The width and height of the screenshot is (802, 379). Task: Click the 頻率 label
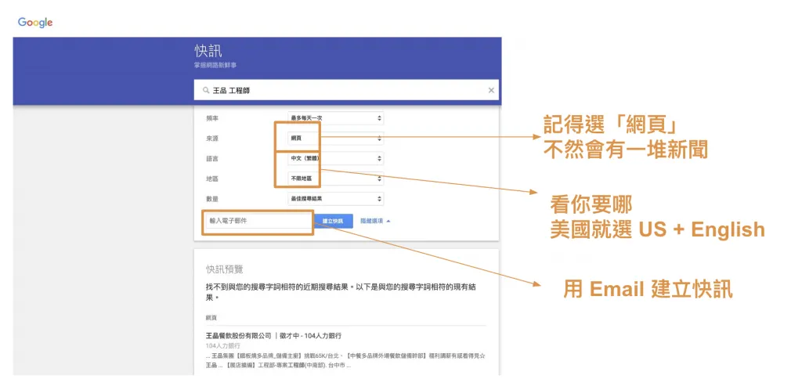pos(211,118)
